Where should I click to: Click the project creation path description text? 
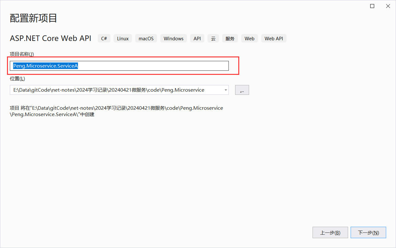click(116, 111)
